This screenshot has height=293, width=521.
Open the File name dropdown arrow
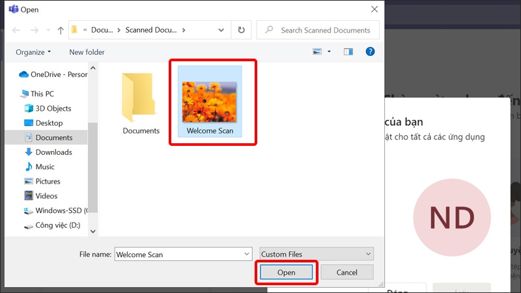click(247, 254)
